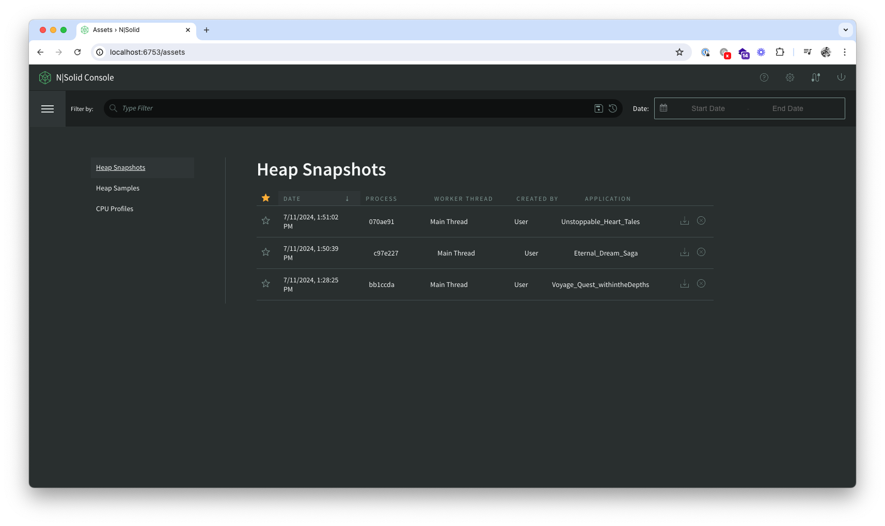Star the c97e227 process snapshot
The width and height of the screenshot is (885, 526).
tap(266, 252)
